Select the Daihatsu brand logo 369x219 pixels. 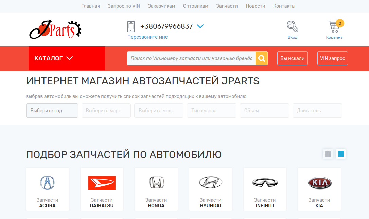102,182
